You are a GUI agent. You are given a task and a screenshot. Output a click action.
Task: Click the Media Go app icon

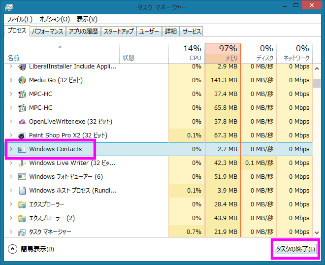pyautogui.click(x=22, y=80)
